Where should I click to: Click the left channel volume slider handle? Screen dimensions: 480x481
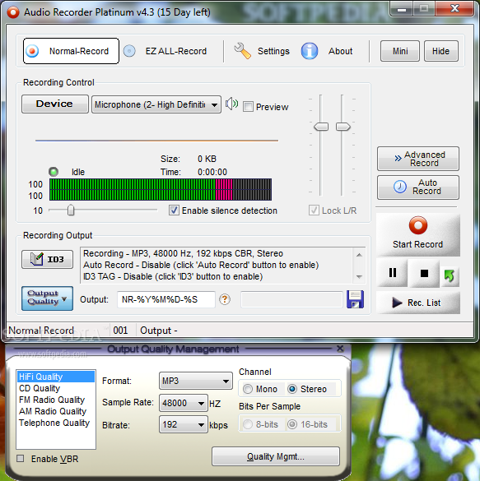(x=321, y=127)
